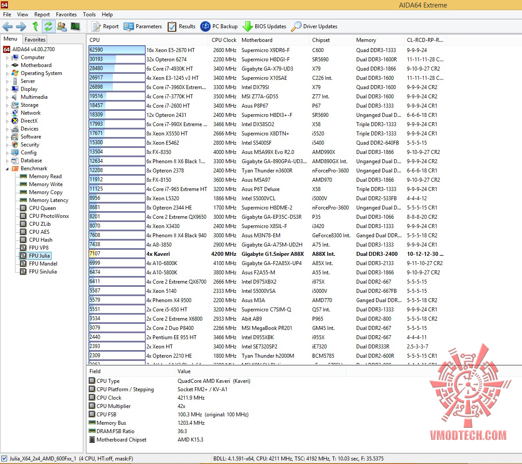Open the Favorites menu
Image resolution: width=522 pixels, height=464 pixels.
66,14
